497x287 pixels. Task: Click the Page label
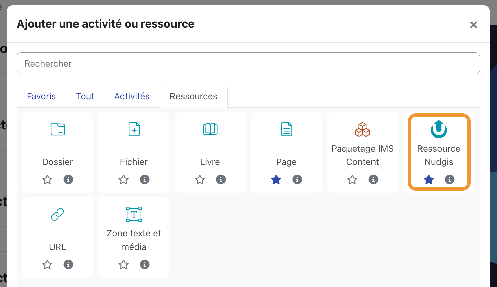(x=286, y=162)
